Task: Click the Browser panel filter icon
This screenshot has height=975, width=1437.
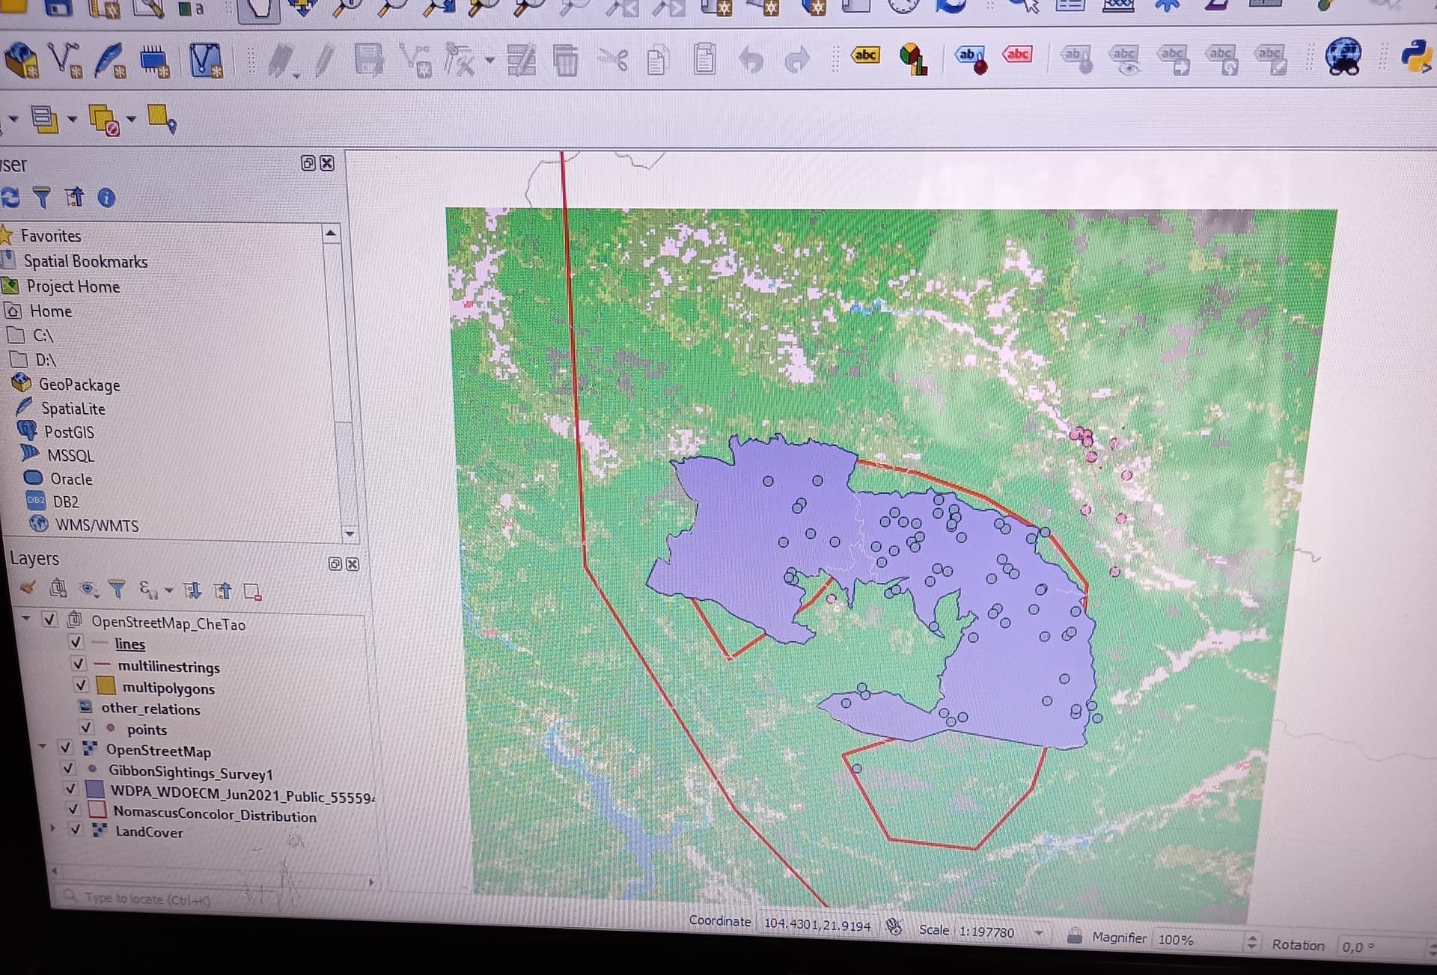Action: click(43, 198)
